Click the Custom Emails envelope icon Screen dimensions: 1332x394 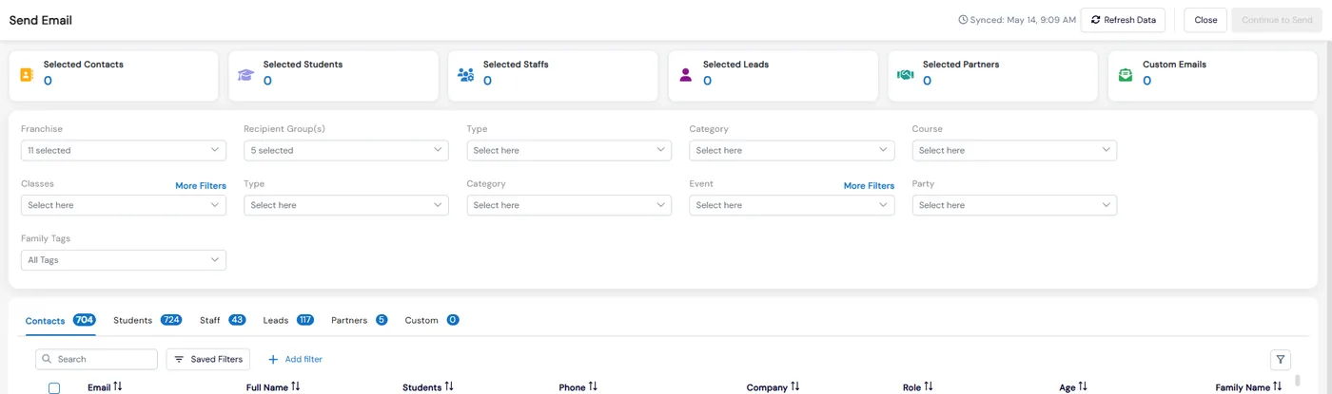pyautogui.click(x=1126, y=74)
